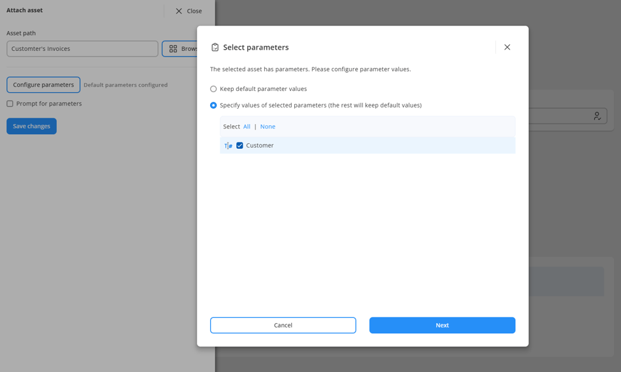Click the Attach asset panel title
This screenshot has height=372, width=621.
[25, 10]
